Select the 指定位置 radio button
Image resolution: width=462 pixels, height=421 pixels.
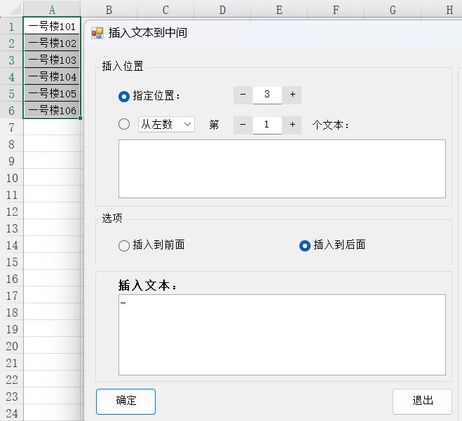tap(124, 96)
